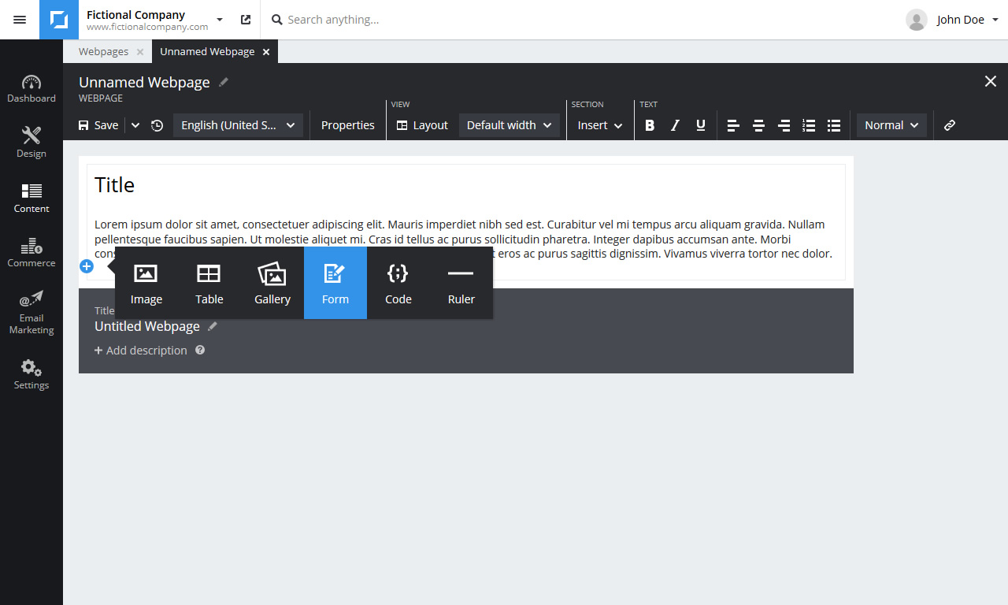Add a Ruler divider
The height and width of the screenshot is (605, 1008).
coord(461,283)
